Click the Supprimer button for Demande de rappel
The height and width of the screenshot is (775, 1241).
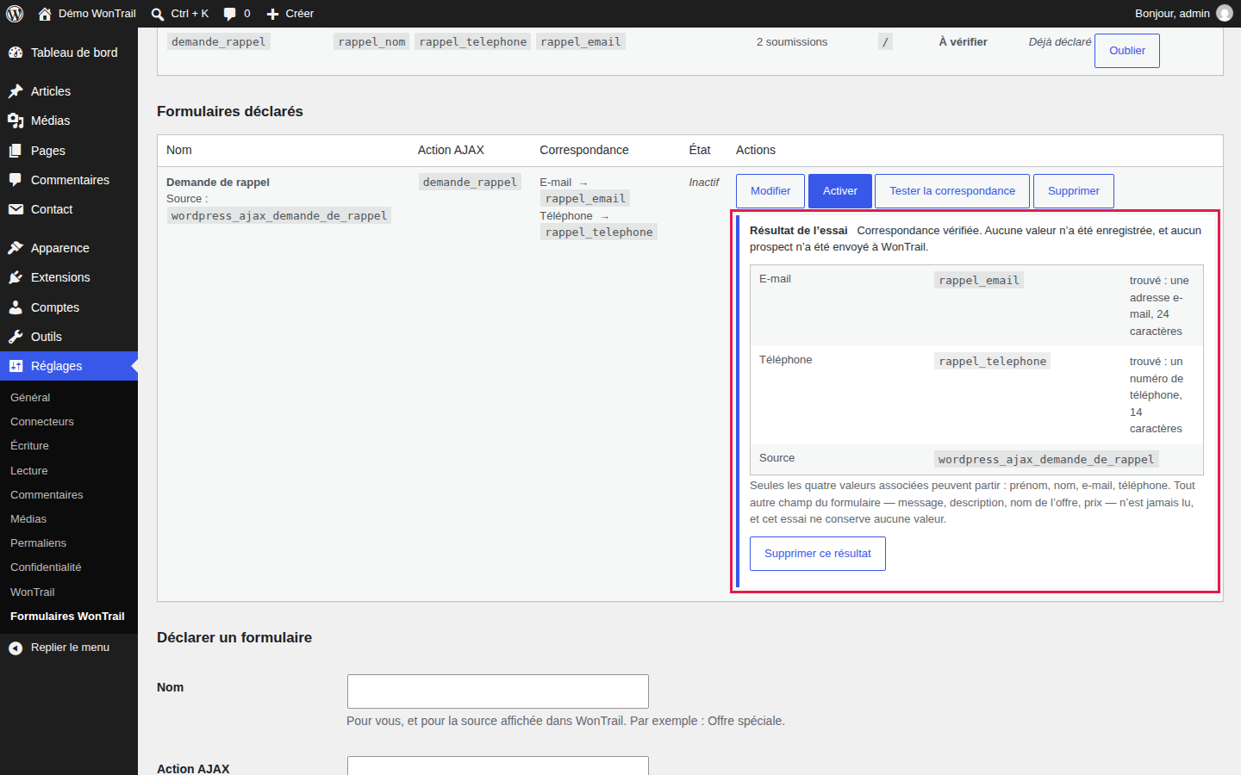(1074, 191)
